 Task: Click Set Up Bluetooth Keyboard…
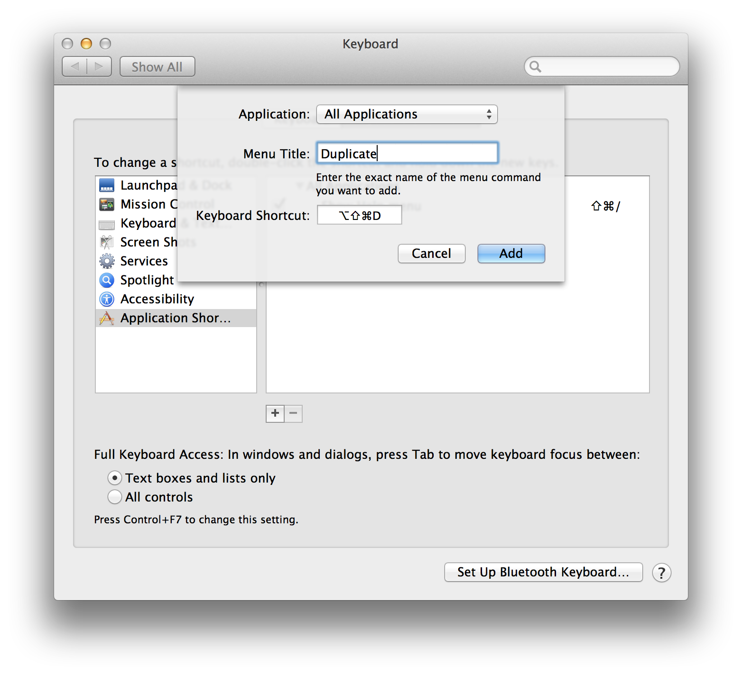(x=543, y=572)
